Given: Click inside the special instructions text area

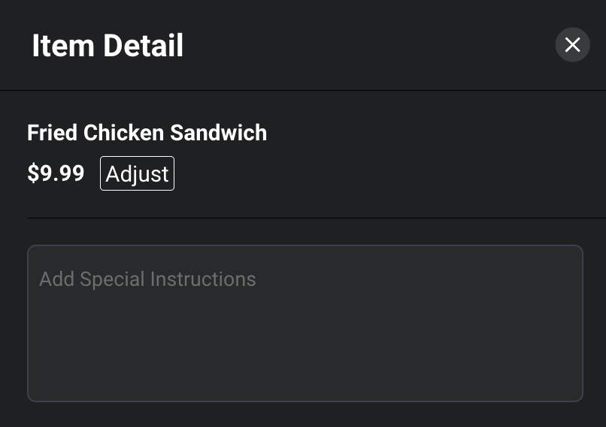Looking at the screenshot, I should (x=305, y=323).
